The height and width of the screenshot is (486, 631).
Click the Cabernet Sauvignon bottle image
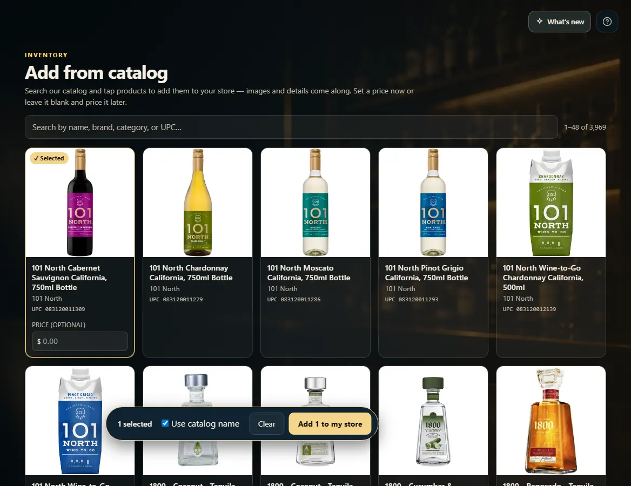tap(79, 202)
